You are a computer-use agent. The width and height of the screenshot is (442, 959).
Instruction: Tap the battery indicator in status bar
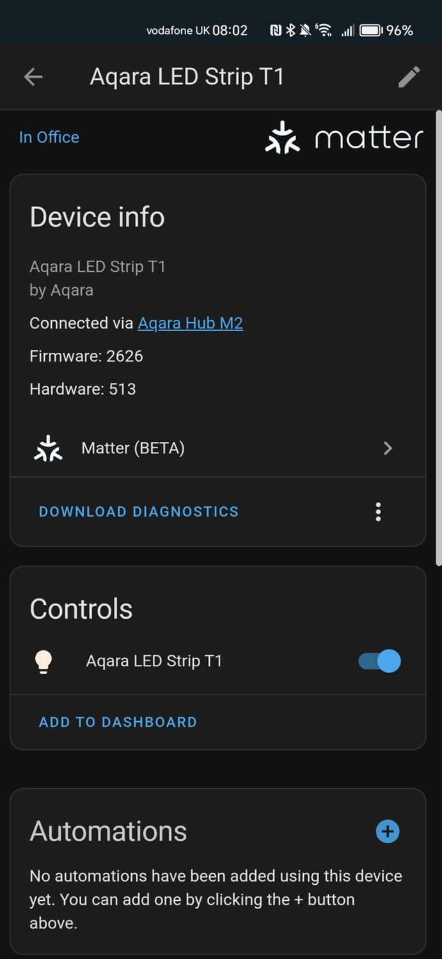(370, 30)
